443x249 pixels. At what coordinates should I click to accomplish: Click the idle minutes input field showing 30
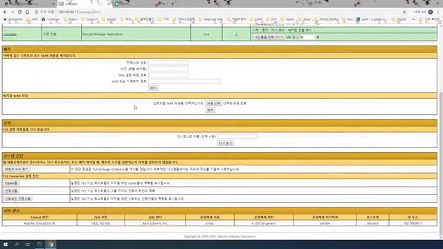click(x=307, y=37)
